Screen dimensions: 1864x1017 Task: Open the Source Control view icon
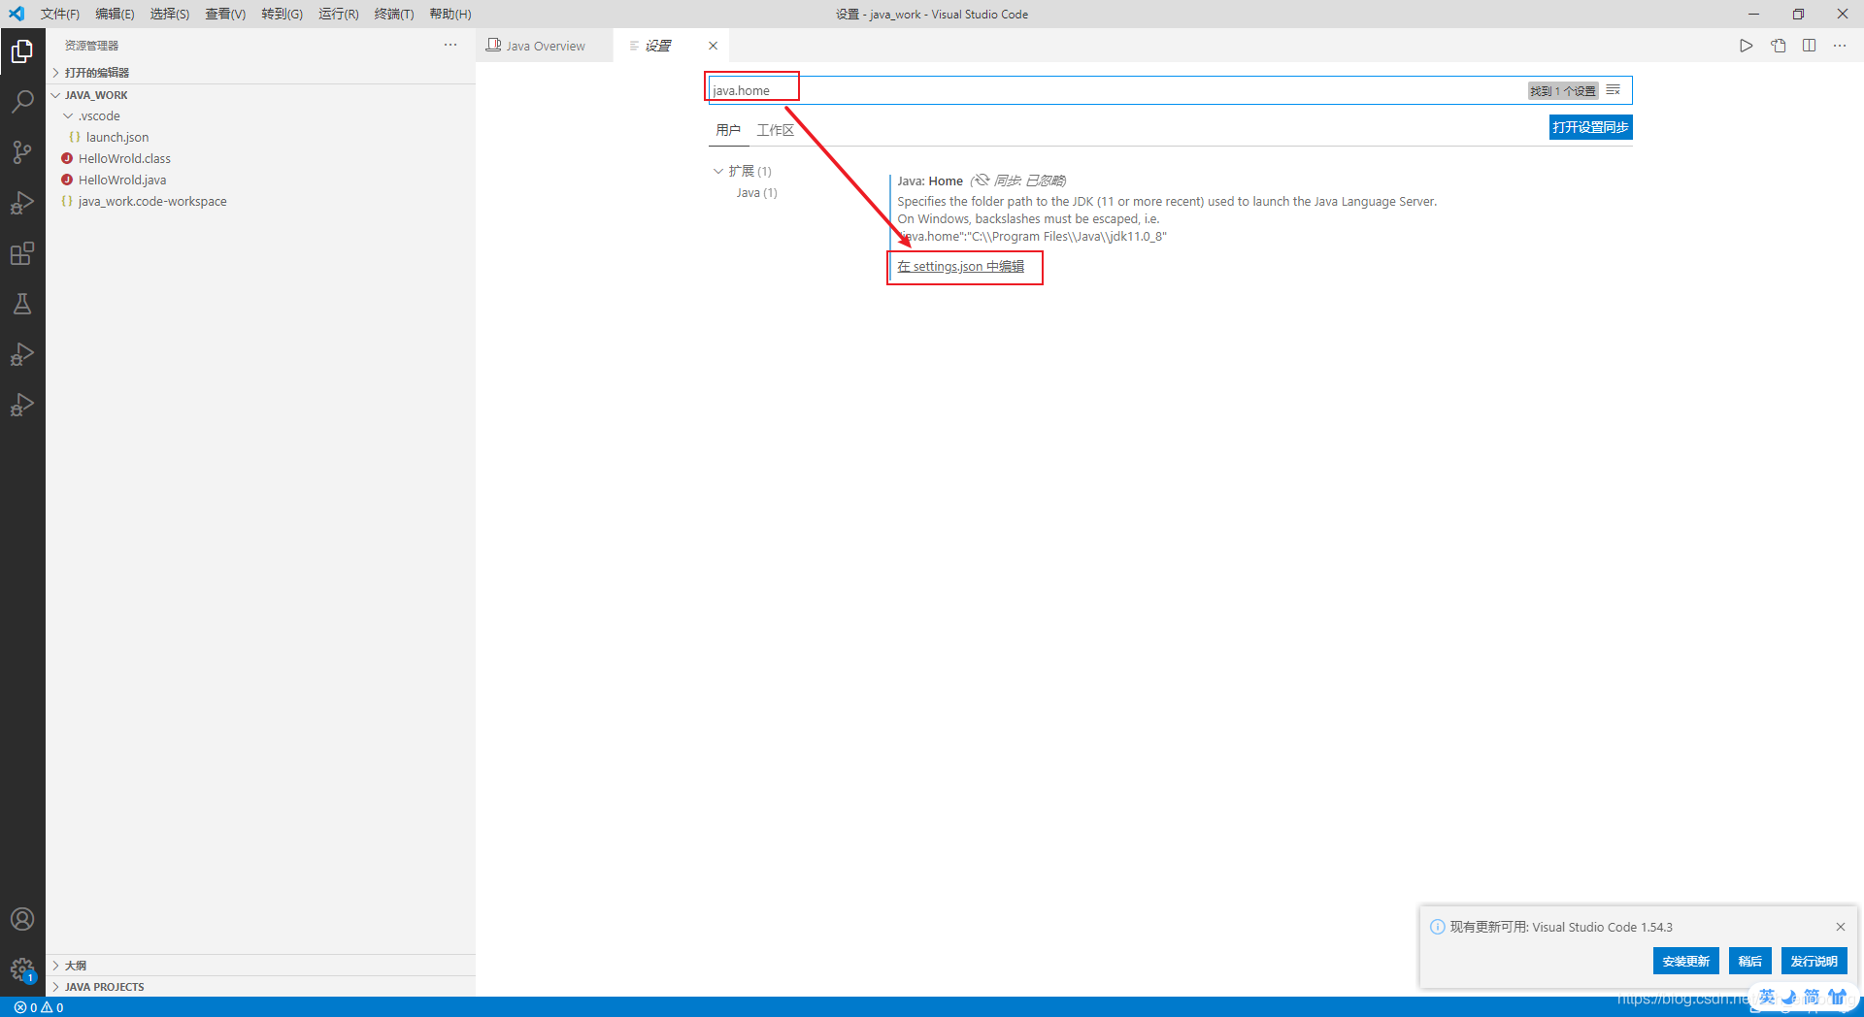(22, 152)
